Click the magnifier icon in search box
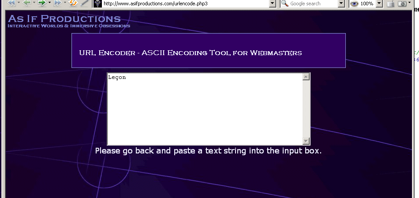This screenshot has width=419, height=198. pyautogui.click(x=285, y=4)
